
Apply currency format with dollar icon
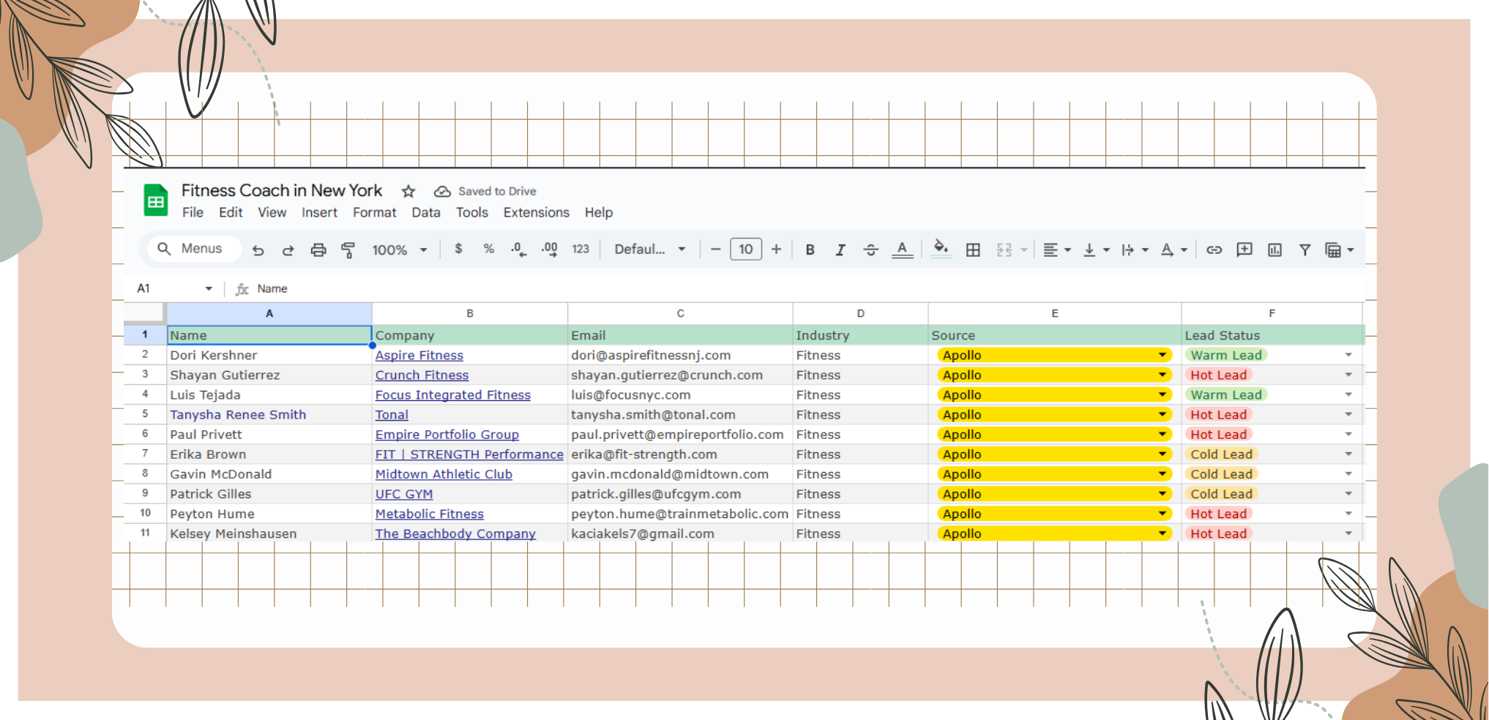point(458,249)
